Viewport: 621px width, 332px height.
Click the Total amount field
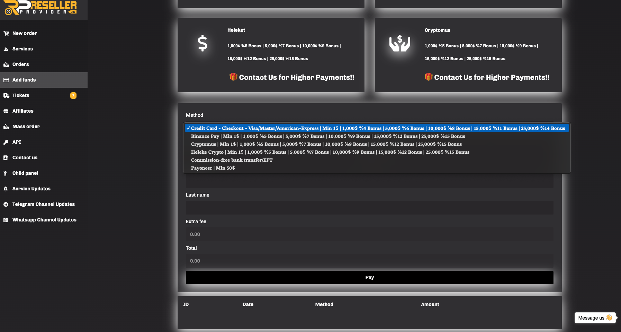[369, 261]
